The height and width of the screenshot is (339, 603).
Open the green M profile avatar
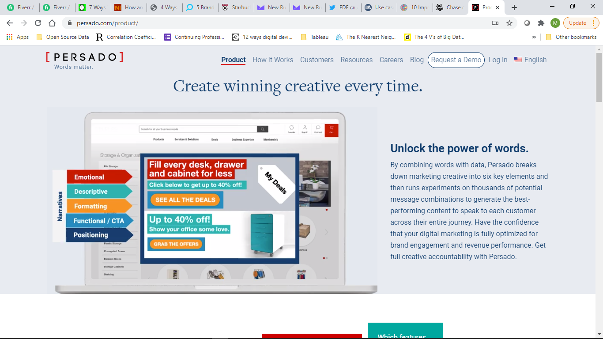click(555, 23)
